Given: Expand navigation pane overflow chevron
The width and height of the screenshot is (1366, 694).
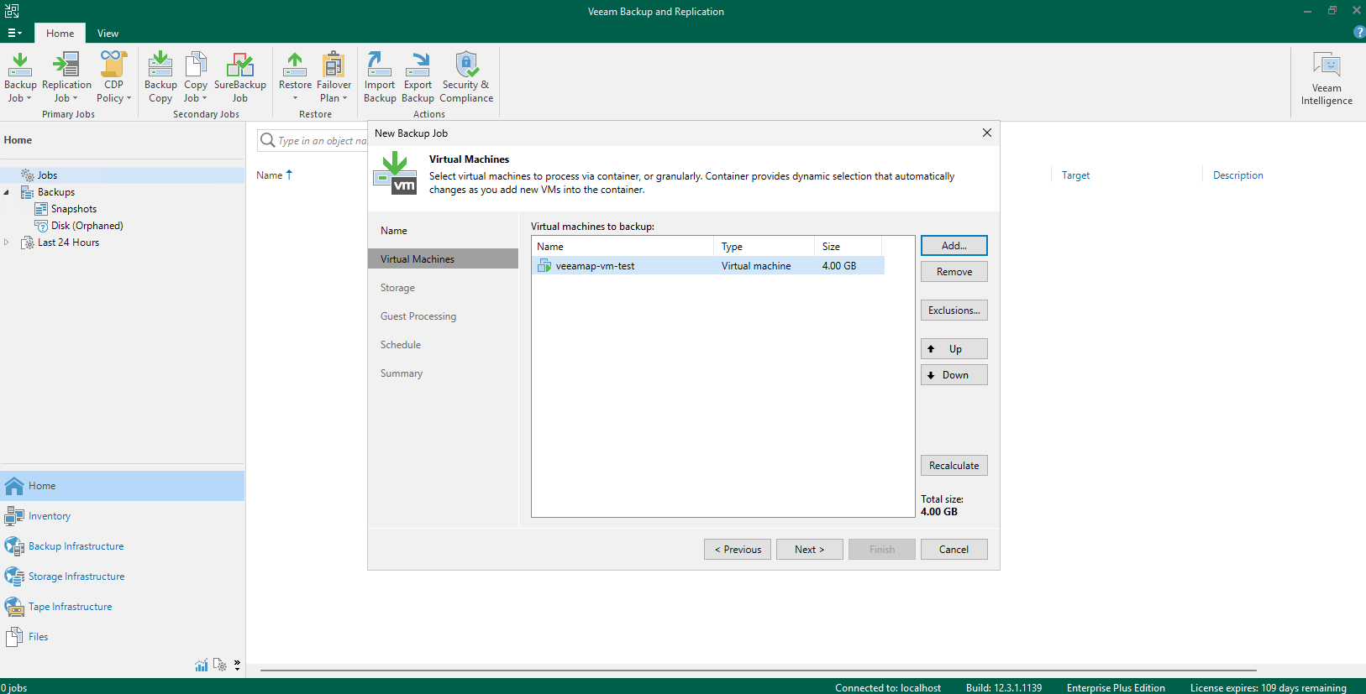Looking at the screenshot, I should (237, 665).
